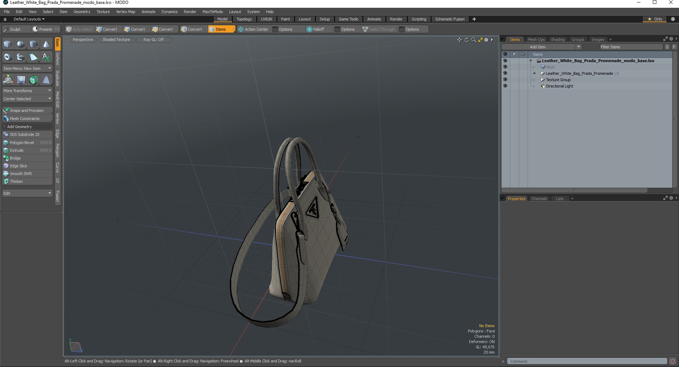Click the axis gizmo in viewport corner
The height and width of the screenshot is (367, 679).
click(76, 347)
